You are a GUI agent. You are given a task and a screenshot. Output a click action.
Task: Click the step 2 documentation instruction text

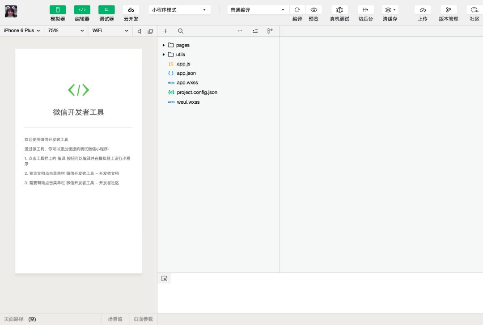tap(72, 173)
